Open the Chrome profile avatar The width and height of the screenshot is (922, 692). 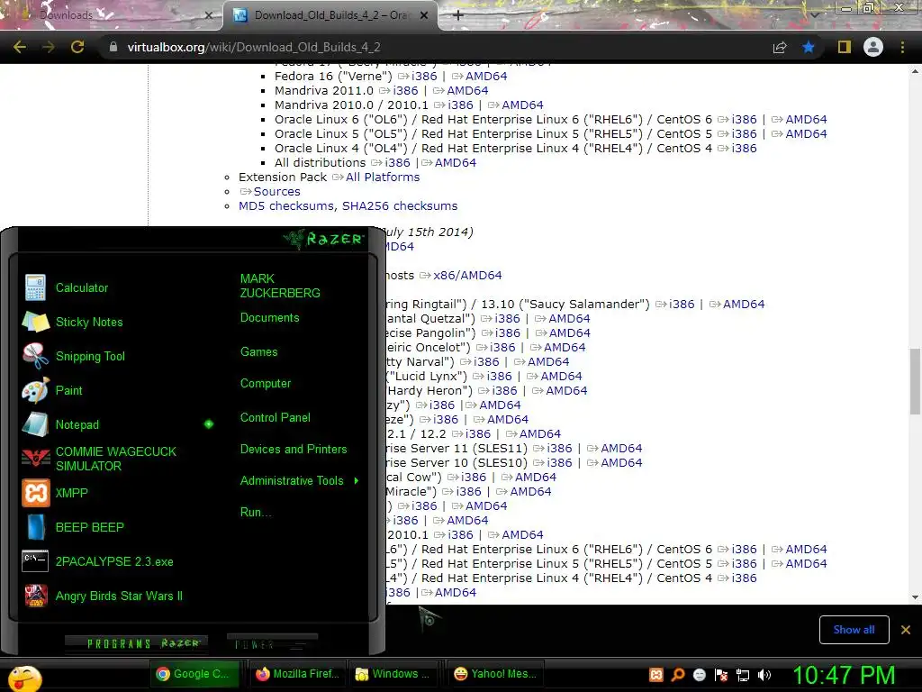873,47
